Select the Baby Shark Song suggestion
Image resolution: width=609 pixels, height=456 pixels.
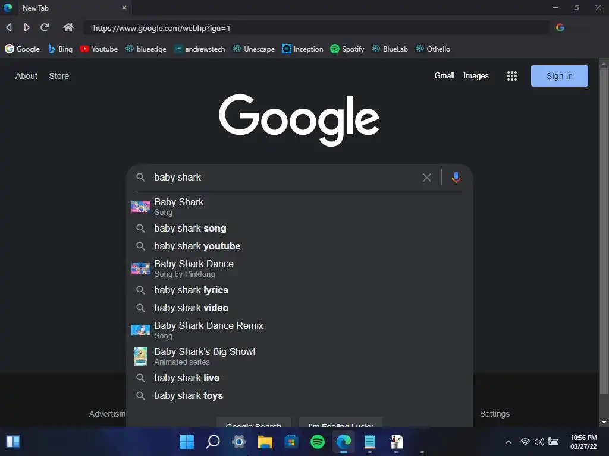[x=300, y=207]
